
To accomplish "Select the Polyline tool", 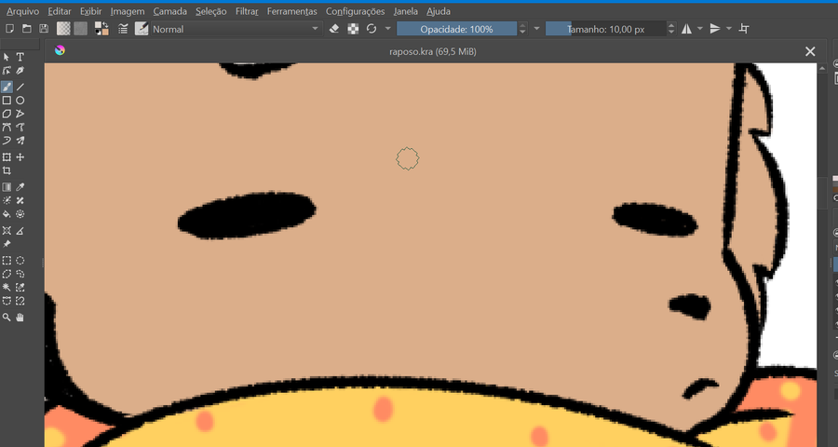I will (20, 114).
